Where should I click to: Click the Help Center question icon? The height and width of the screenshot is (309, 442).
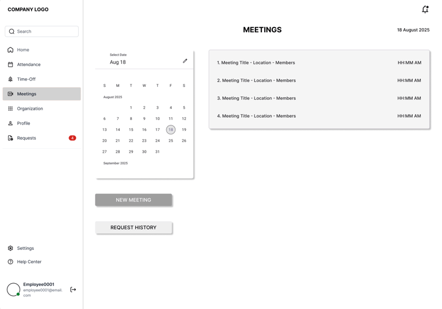pos(10,262)
